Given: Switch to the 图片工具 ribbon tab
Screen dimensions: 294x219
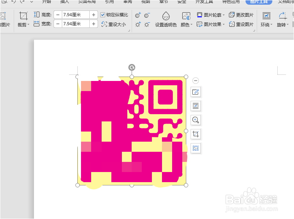Looking at the screenshot, I should tap(259, 2).
